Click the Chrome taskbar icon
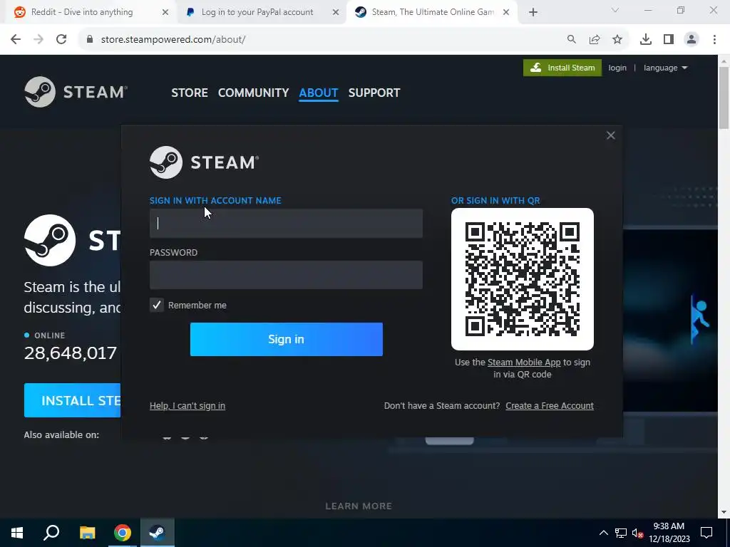730x547 pixels. click(x=123, y=533)
